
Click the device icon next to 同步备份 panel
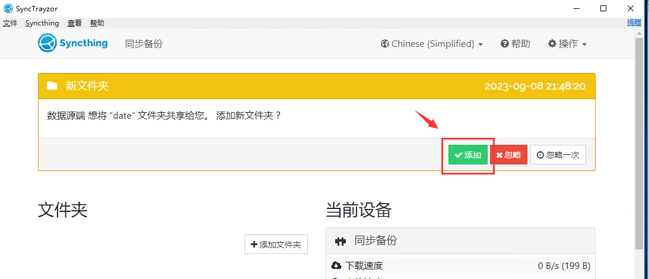(x=341, y=241)
